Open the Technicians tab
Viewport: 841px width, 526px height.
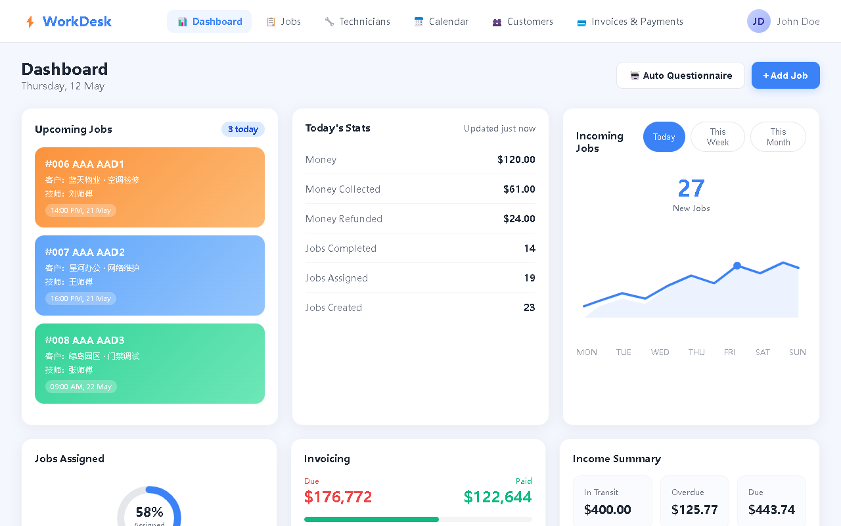357,22
